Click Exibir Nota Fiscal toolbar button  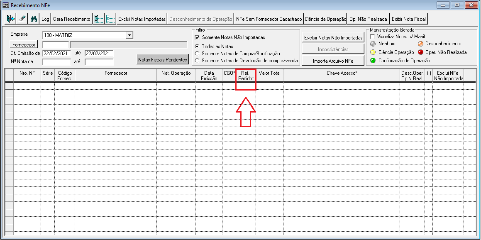click(409, 19)
